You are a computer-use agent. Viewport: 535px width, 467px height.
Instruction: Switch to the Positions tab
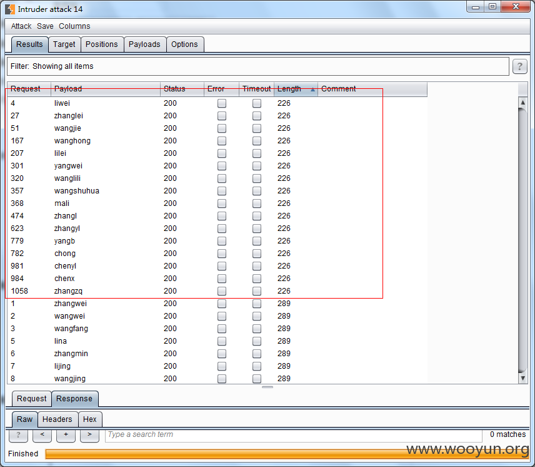pyautogui.click(x=102, y=44)
